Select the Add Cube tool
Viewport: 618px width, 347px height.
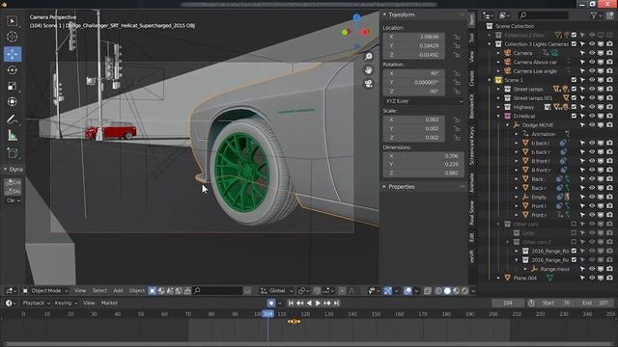(13, 153)
